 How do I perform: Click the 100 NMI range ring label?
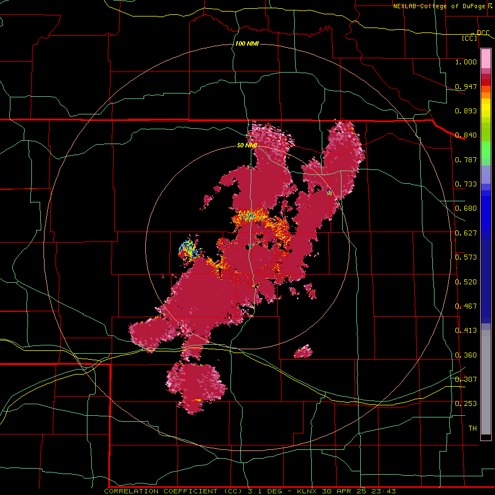pos(247,43)
